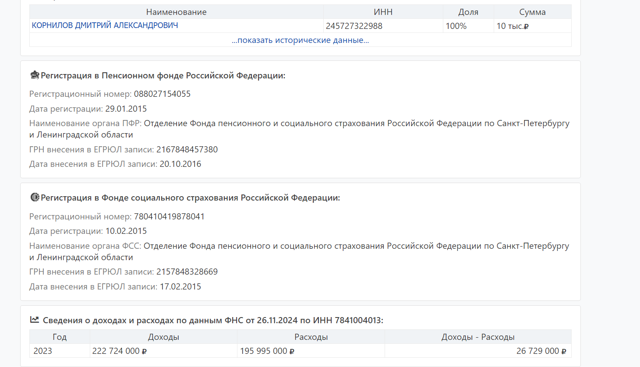Screen dimensions: 640x367
Task: Click the Наименование column header
Action: point(176,12)
